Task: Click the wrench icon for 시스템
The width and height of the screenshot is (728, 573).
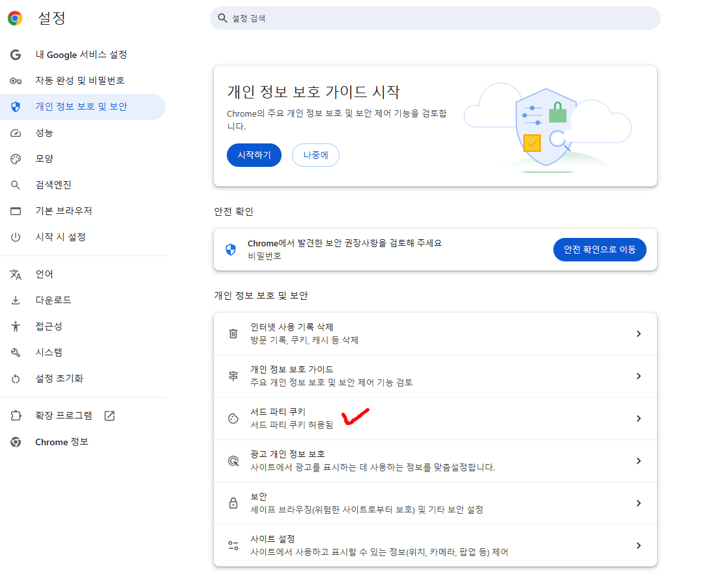Action: tap(16, 353)
